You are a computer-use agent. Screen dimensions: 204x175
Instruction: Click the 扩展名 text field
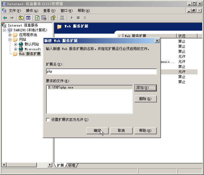tap(102, 71)
